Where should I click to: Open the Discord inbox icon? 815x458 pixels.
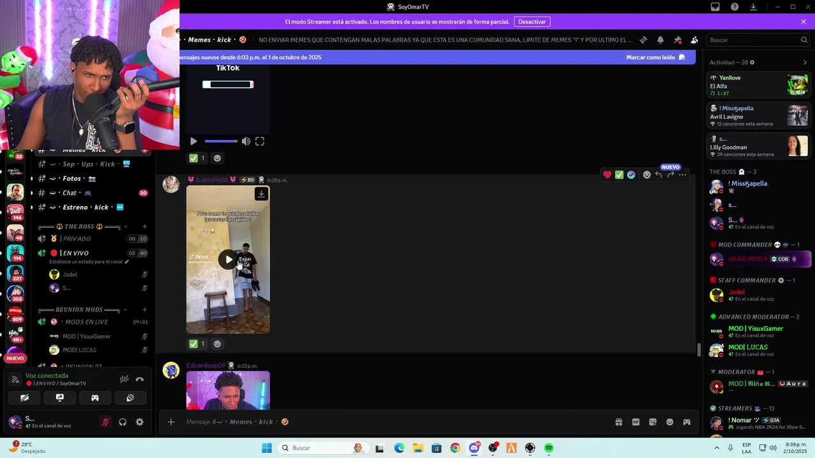click(715, 7)
